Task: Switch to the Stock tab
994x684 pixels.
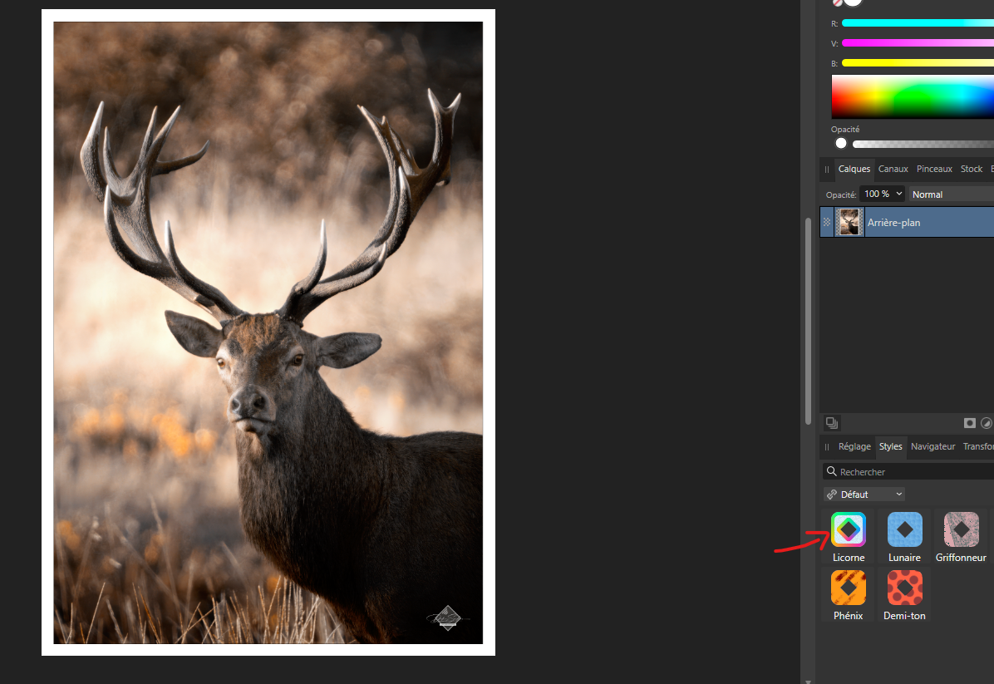Action: point(972,169)
